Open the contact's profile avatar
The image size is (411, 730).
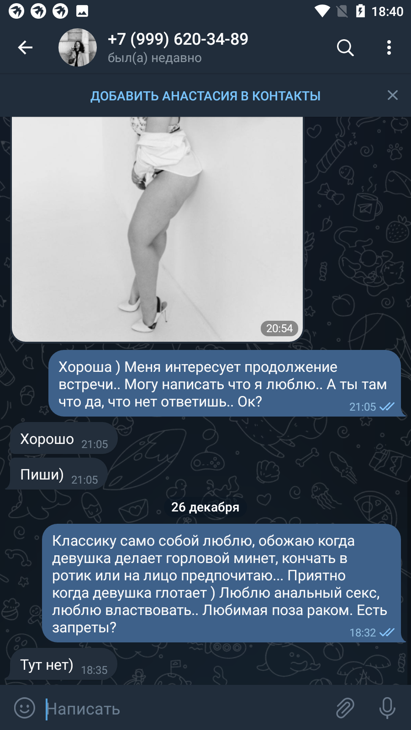[78, 47]
